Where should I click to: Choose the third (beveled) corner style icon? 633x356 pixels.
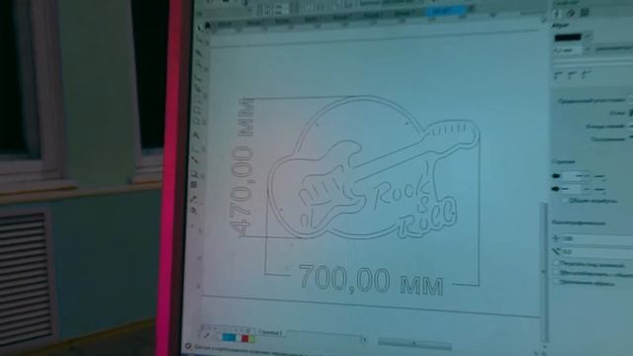tap(586, 75)
